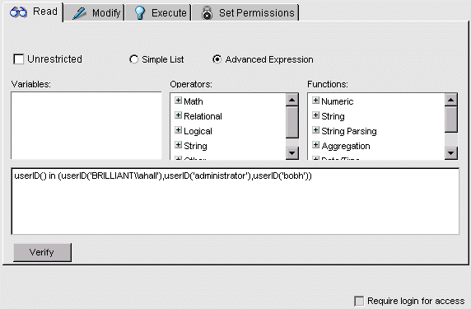
Task: Switch to the Modify tab
Action: pos(94,13)
